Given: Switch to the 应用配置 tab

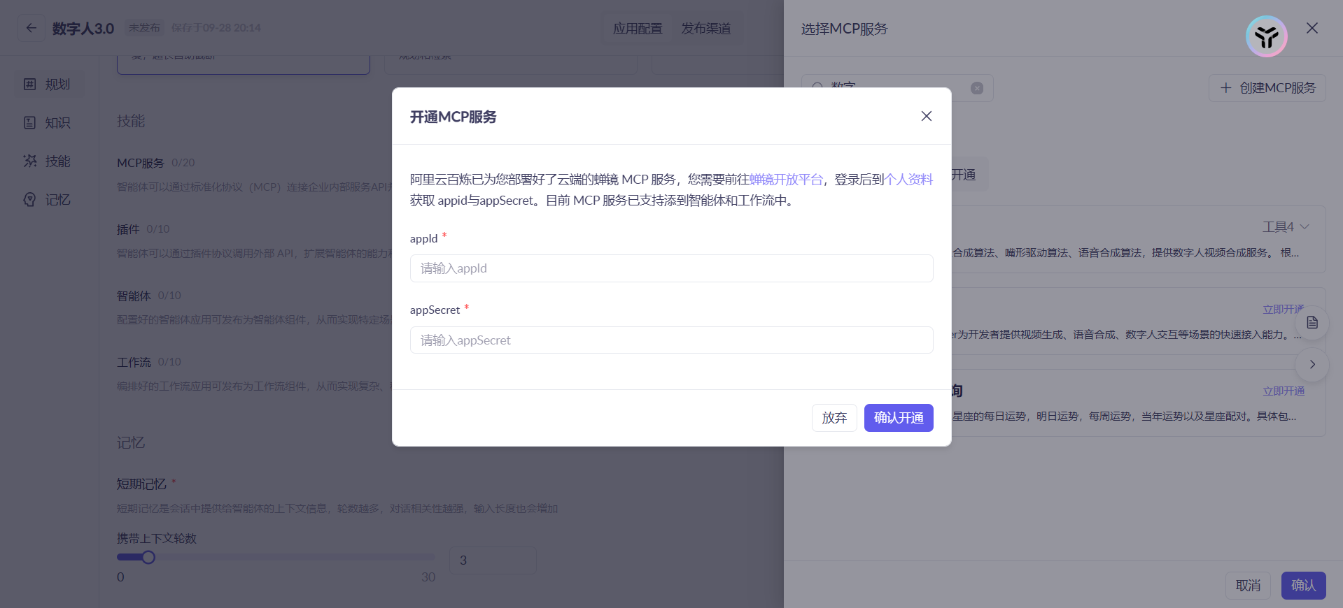Looking at the screenshot, I should (x=638, y=29).
